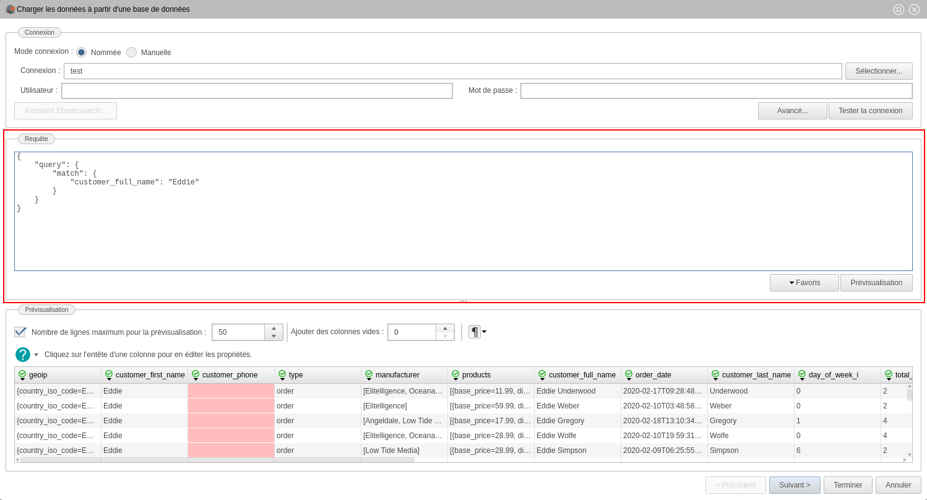
Task: Click inside the Requête query editor
Action: coord(463,211)
